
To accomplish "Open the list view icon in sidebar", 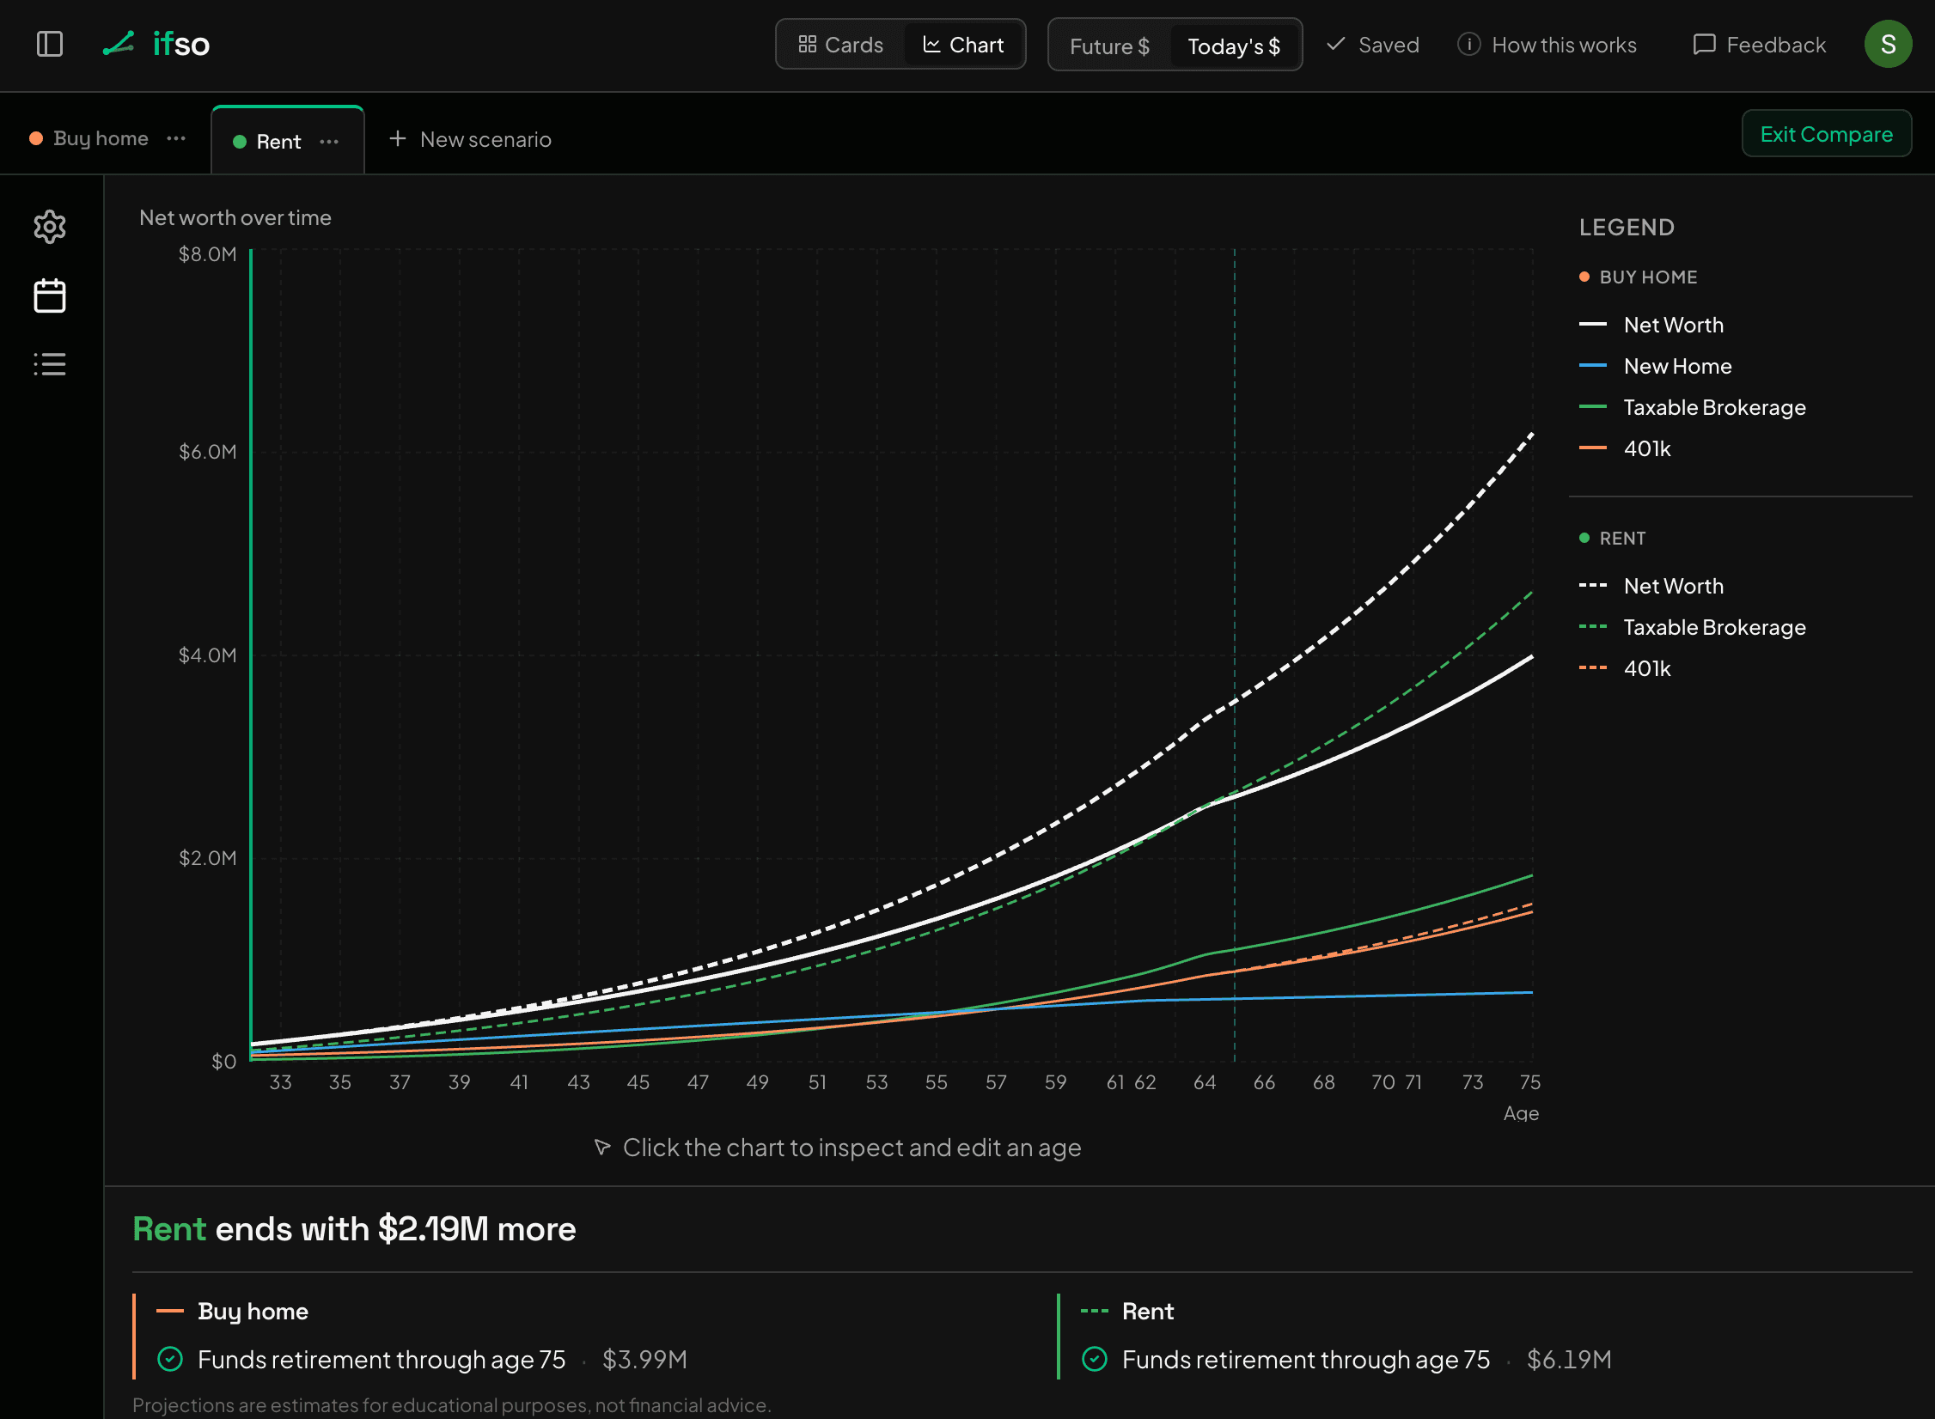I will click(50, 364).
